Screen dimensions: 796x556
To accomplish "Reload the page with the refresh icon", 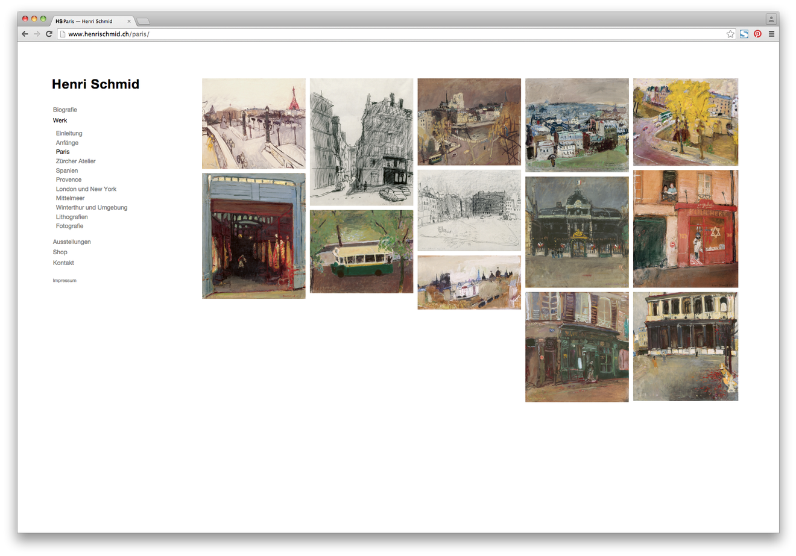I will click(49, 34).
